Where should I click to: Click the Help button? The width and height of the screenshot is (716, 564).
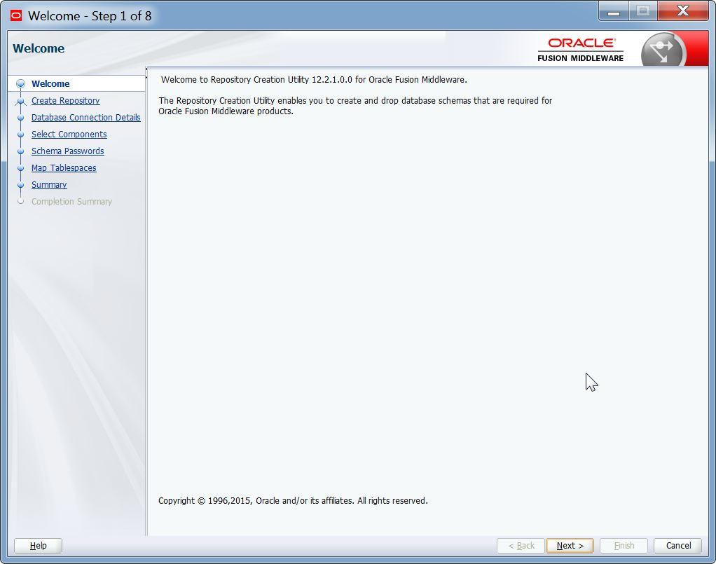(38, 546)
